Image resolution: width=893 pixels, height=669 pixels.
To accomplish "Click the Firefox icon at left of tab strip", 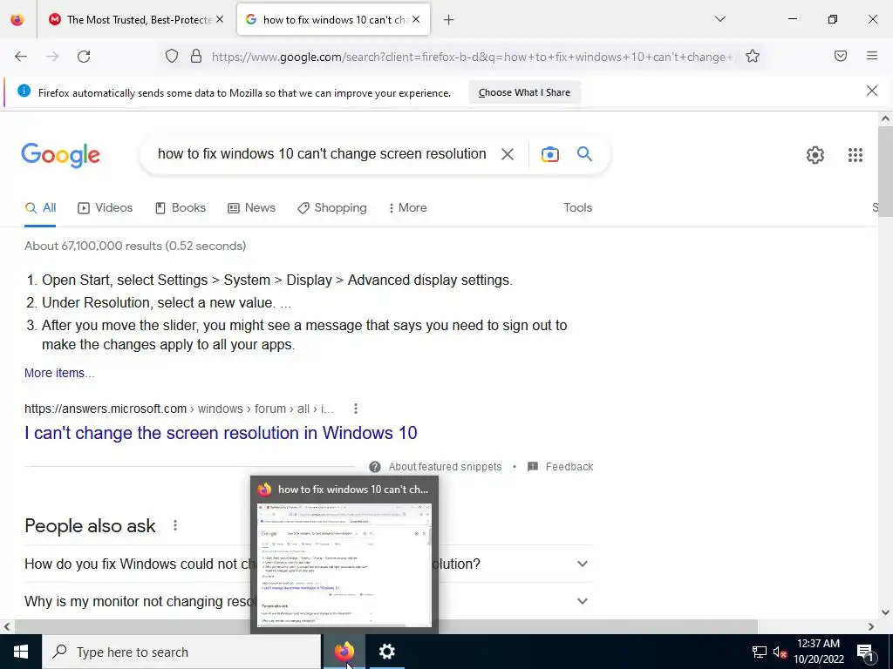I will click(x=17, y=20).
